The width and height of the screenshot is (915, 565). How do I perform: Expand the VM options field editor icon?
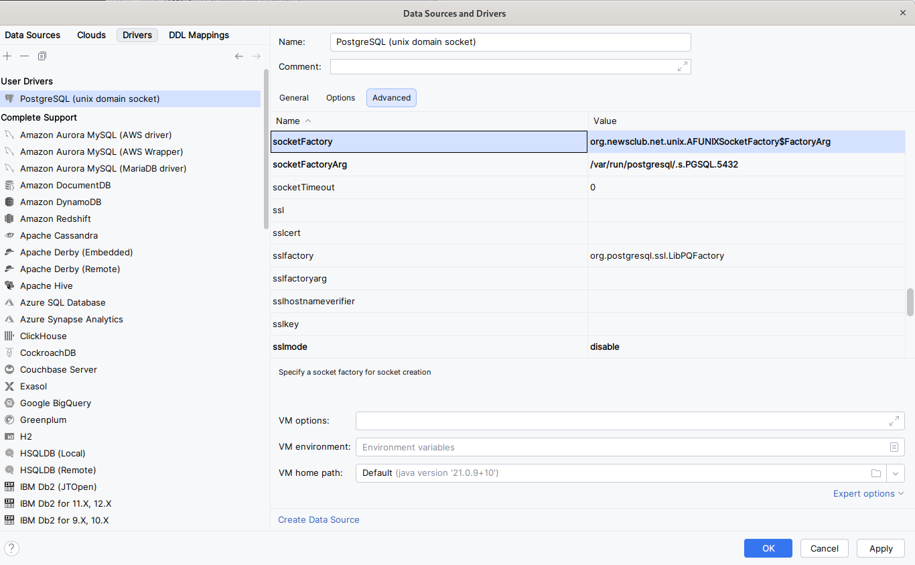(894, 420)
